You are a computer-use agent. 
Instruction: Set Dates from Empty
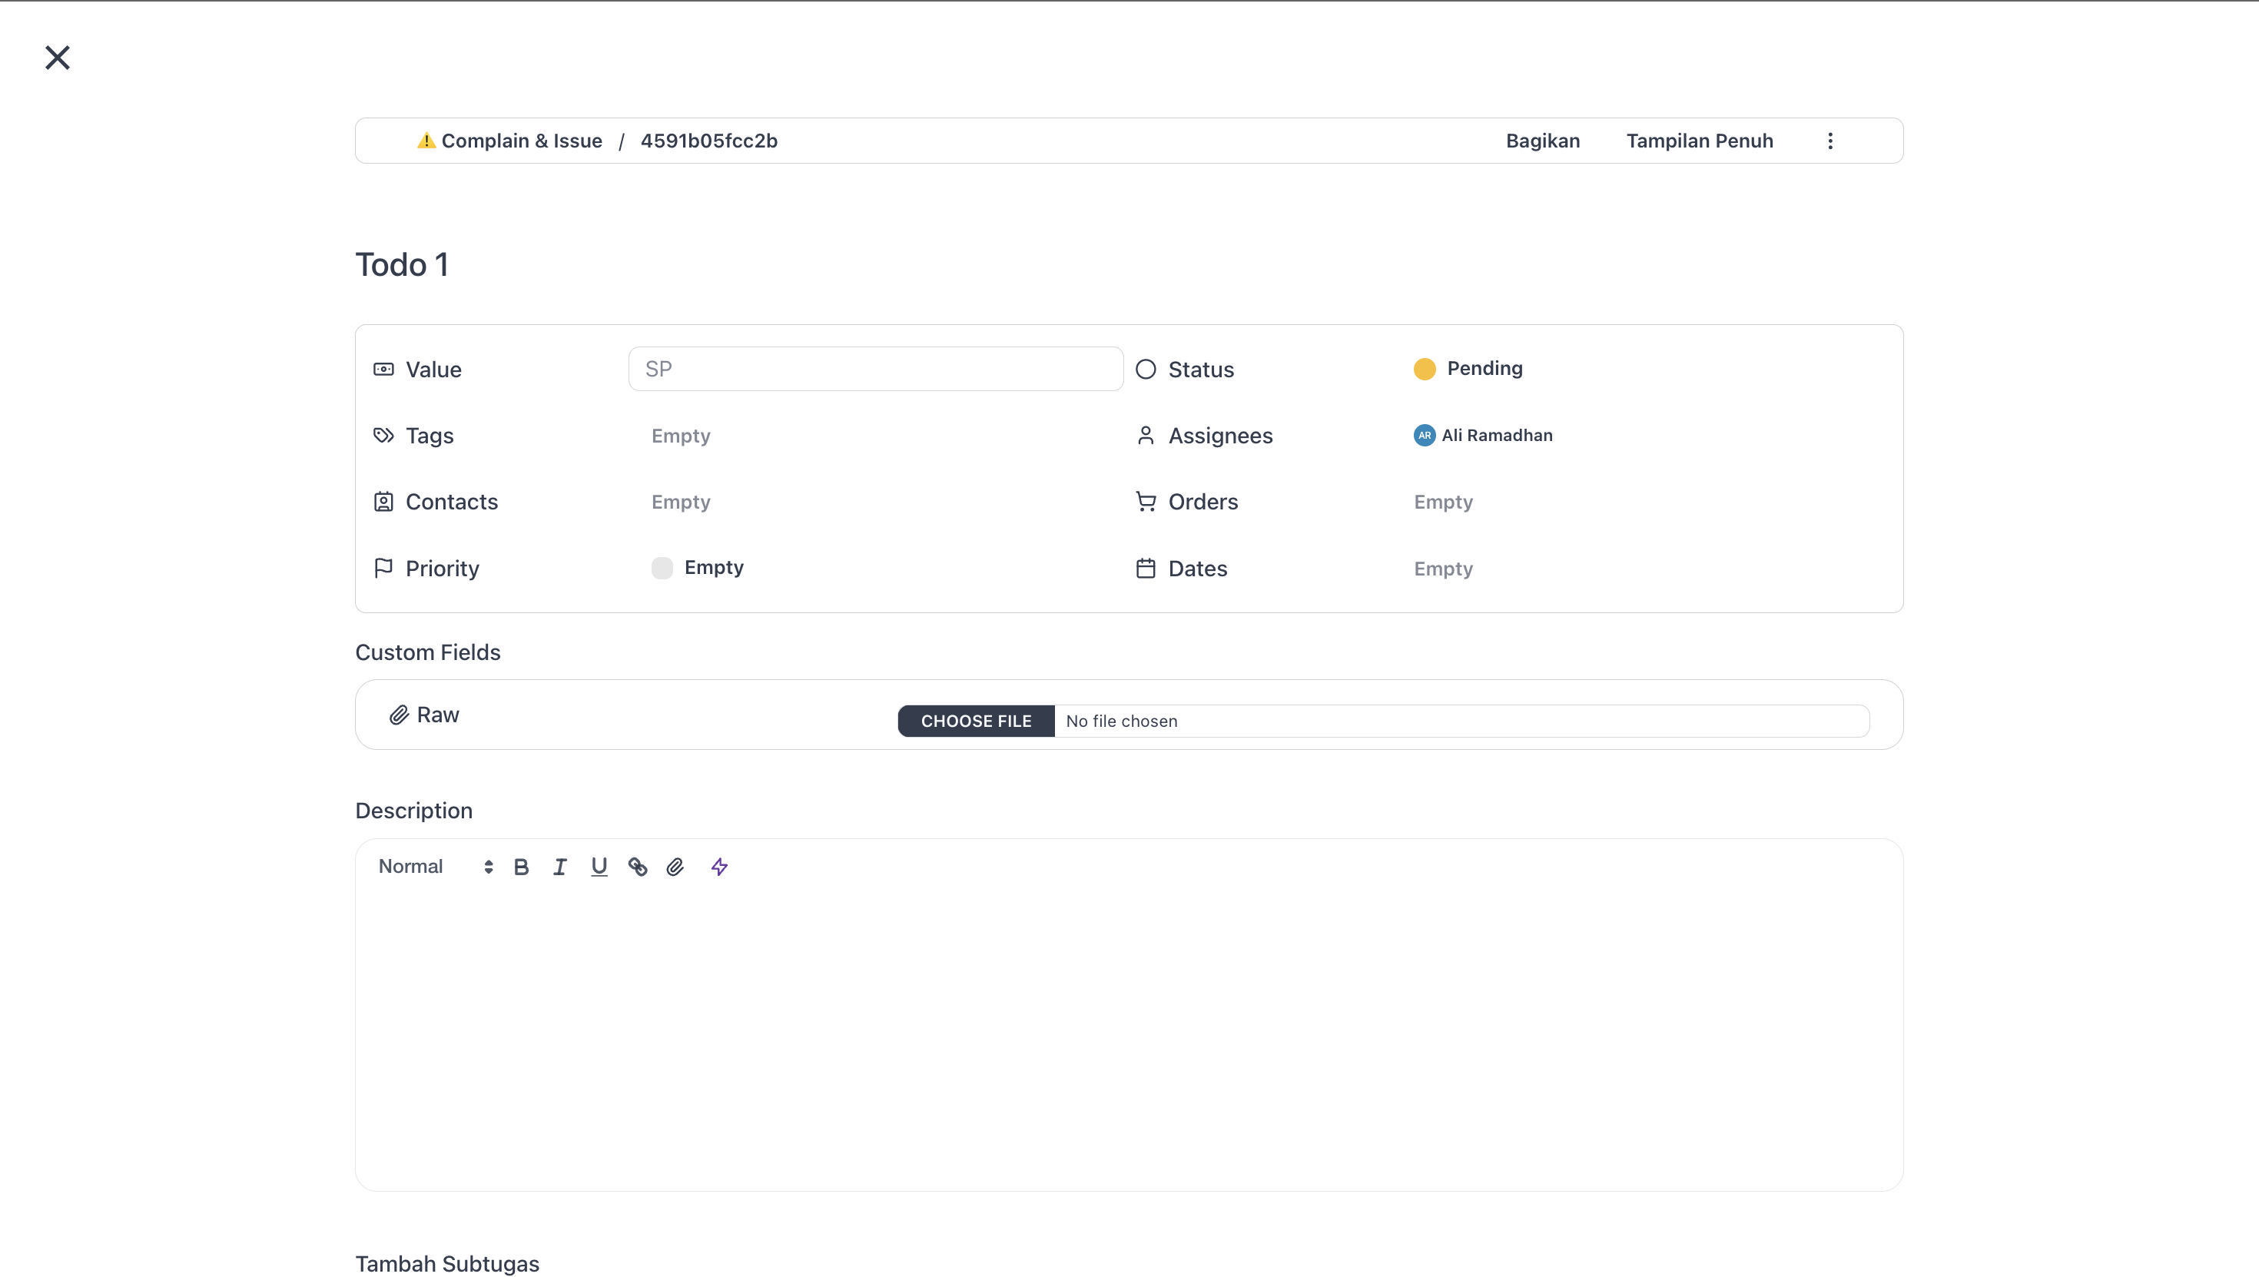[1444, 569]
